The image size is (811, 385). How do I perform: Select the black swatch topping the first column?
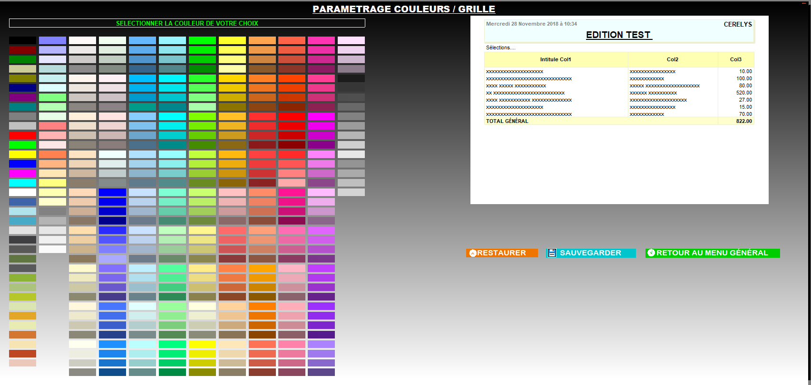click(22, 40)
